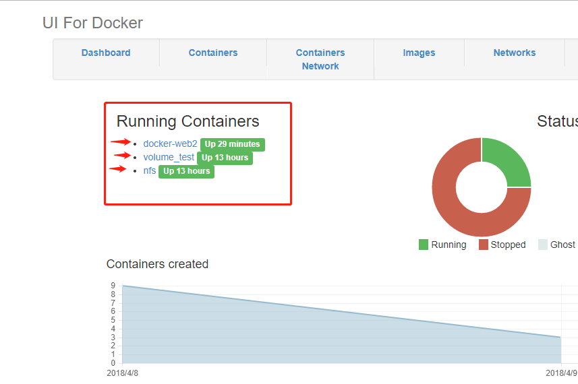Image resolution: width=578 pixels, height=384 pixels.
Task: Click the UI For Docker title
Action: pyautogui.click(x=92, y=23)
